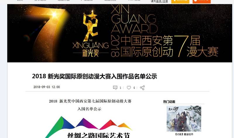Click the XIN GUANG AWARD banner text
Viewport: 234px width, 138px height.
click(x=134, y=19)
